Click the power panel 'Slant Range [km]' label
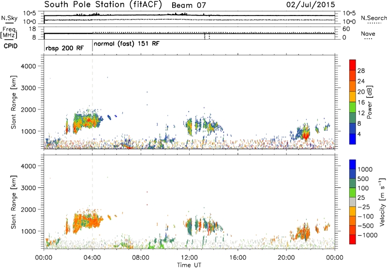 (14, 102)
